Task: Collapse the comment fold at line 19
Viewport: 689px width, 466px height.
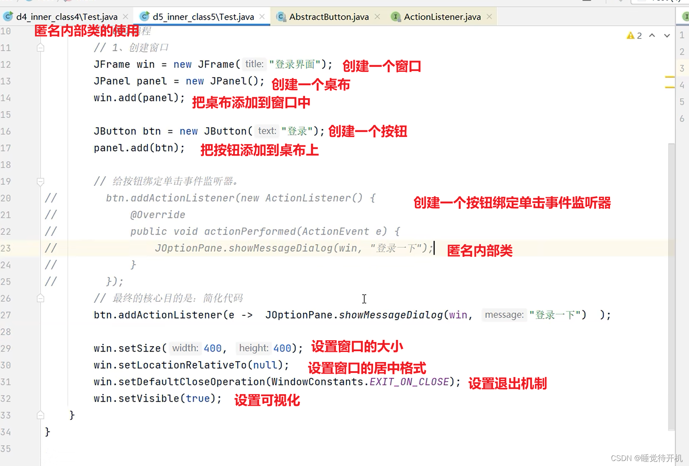Action: coord(41,181)
